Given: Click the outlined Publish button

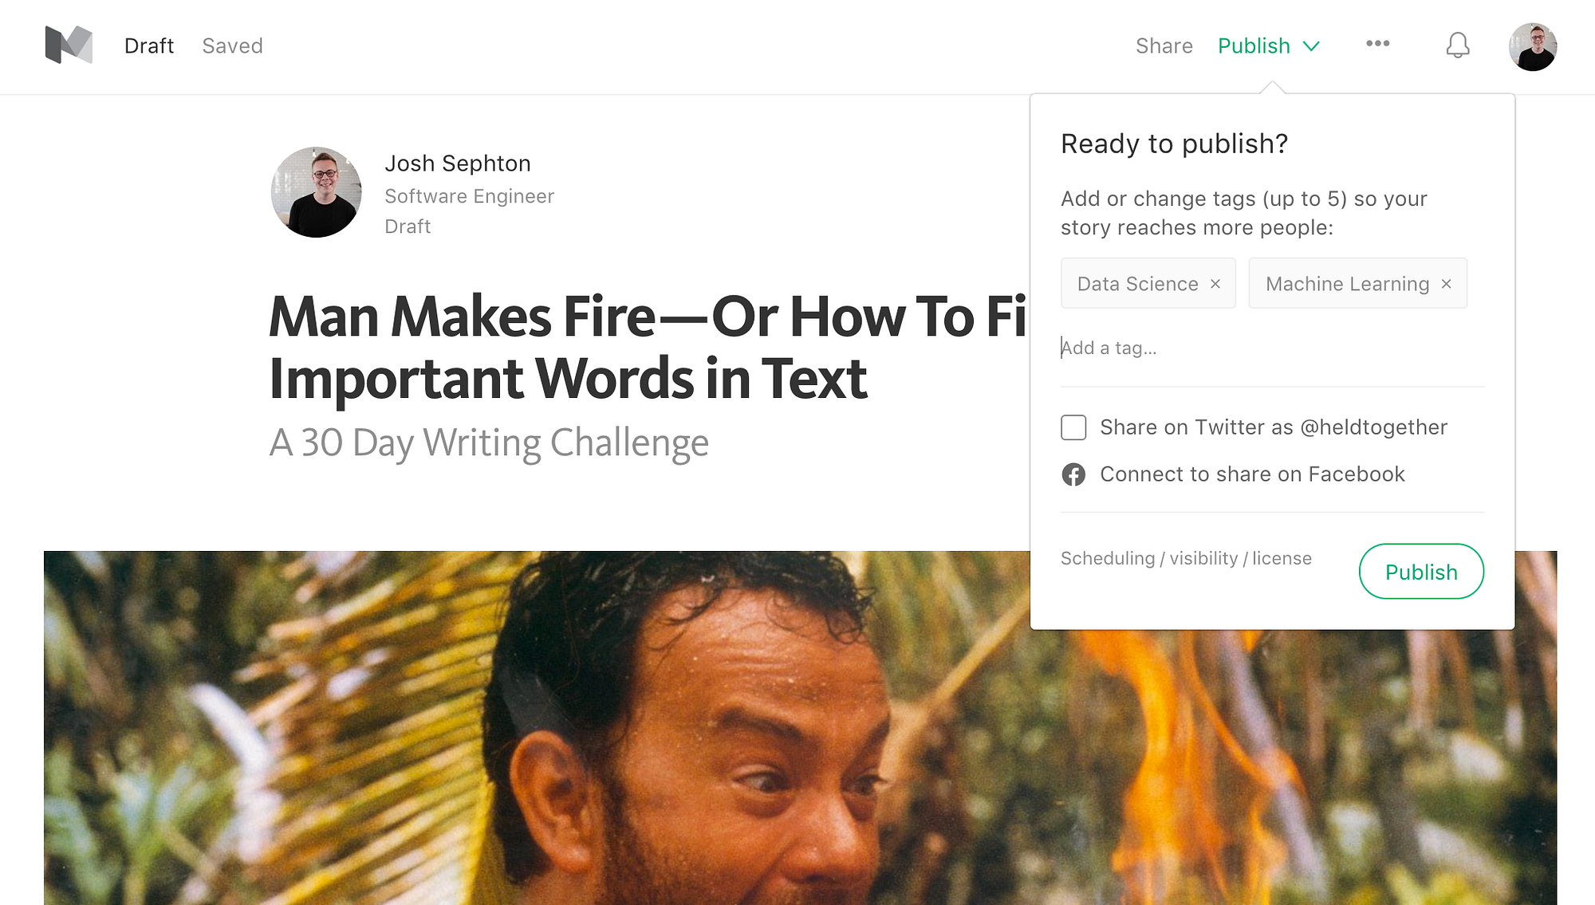Looking at the screenshot, I should click(1421, 572).
